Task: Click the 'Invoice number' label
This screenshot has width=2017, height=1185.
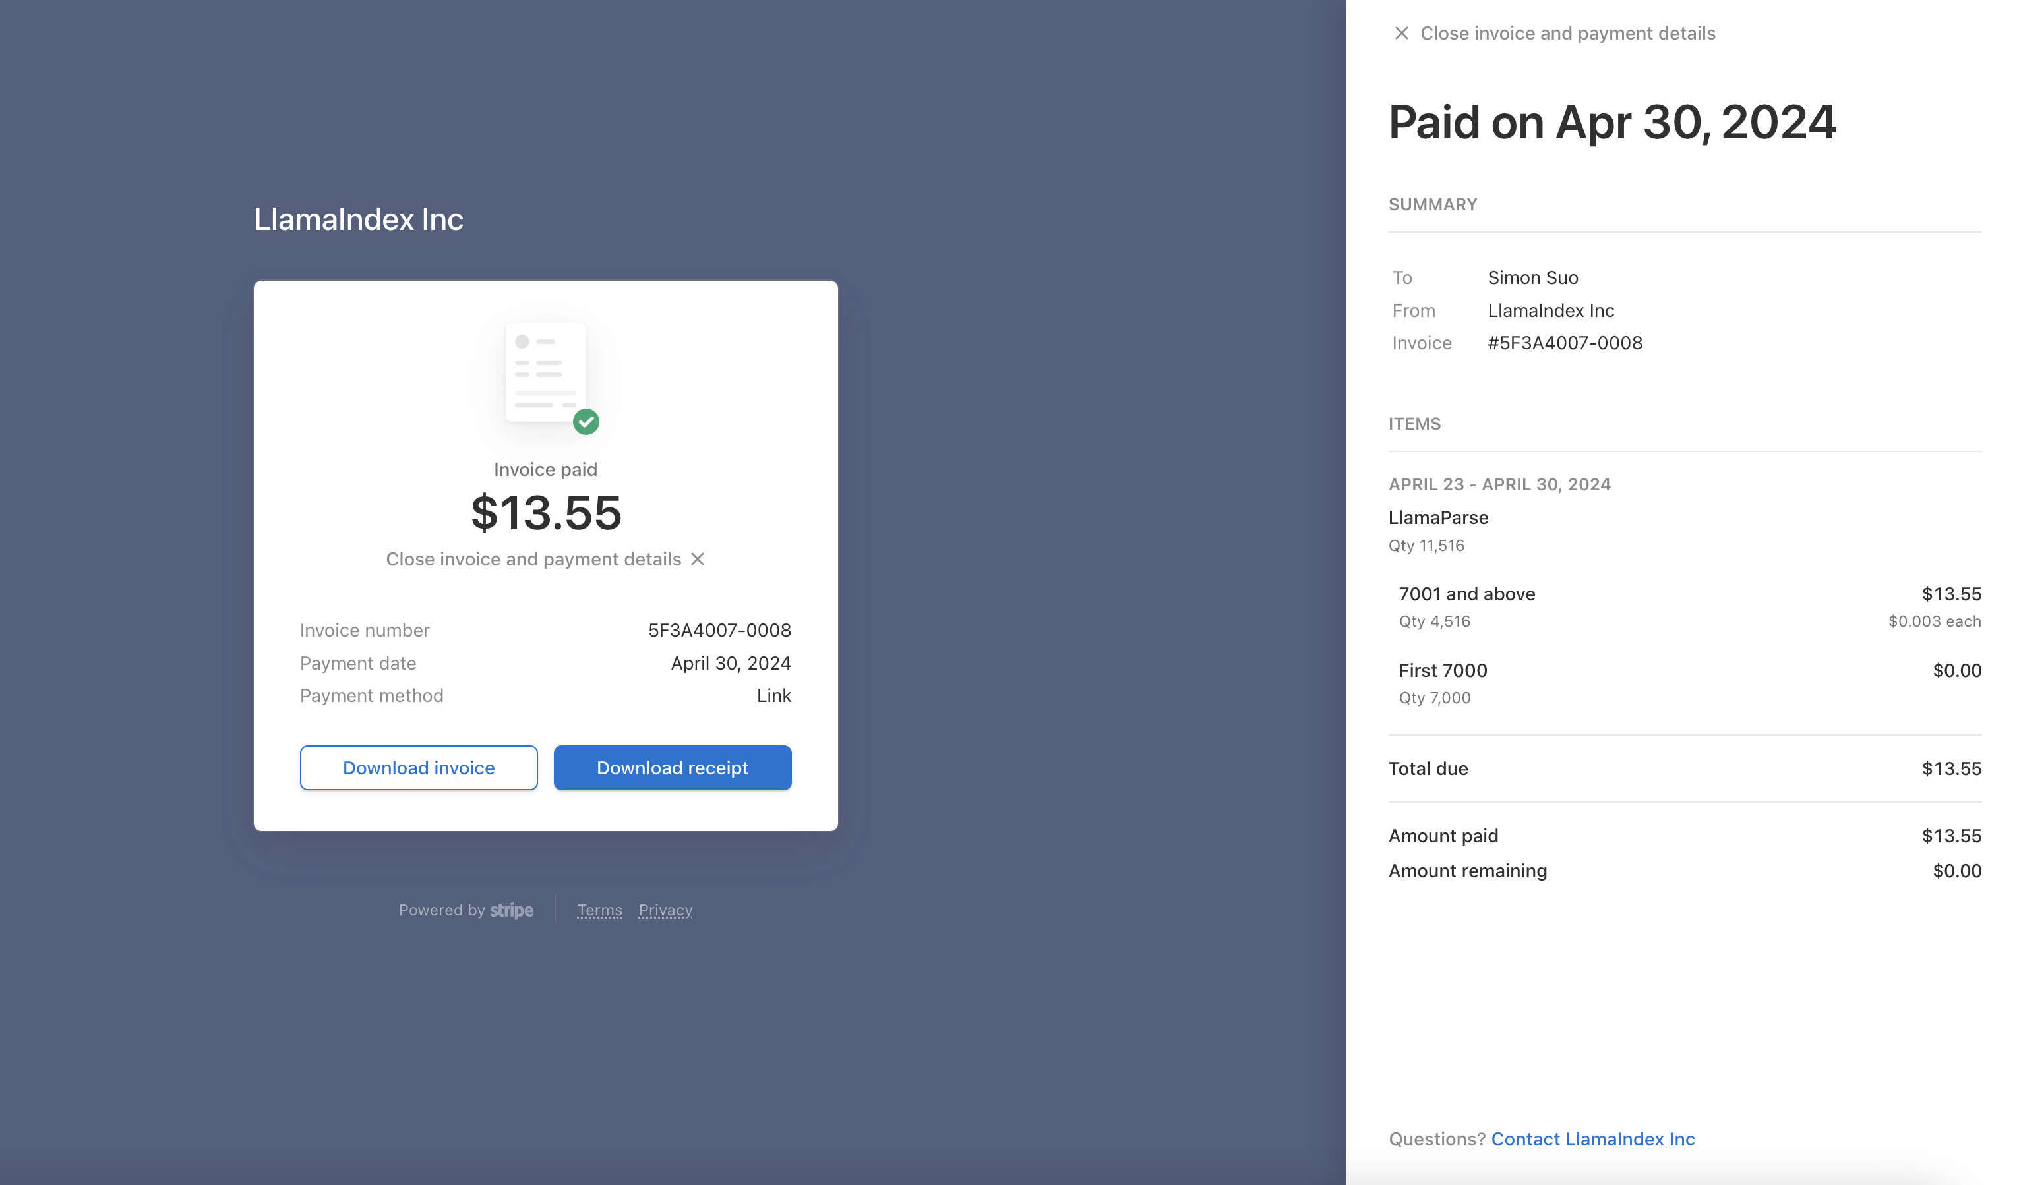Action: point(365,629)
